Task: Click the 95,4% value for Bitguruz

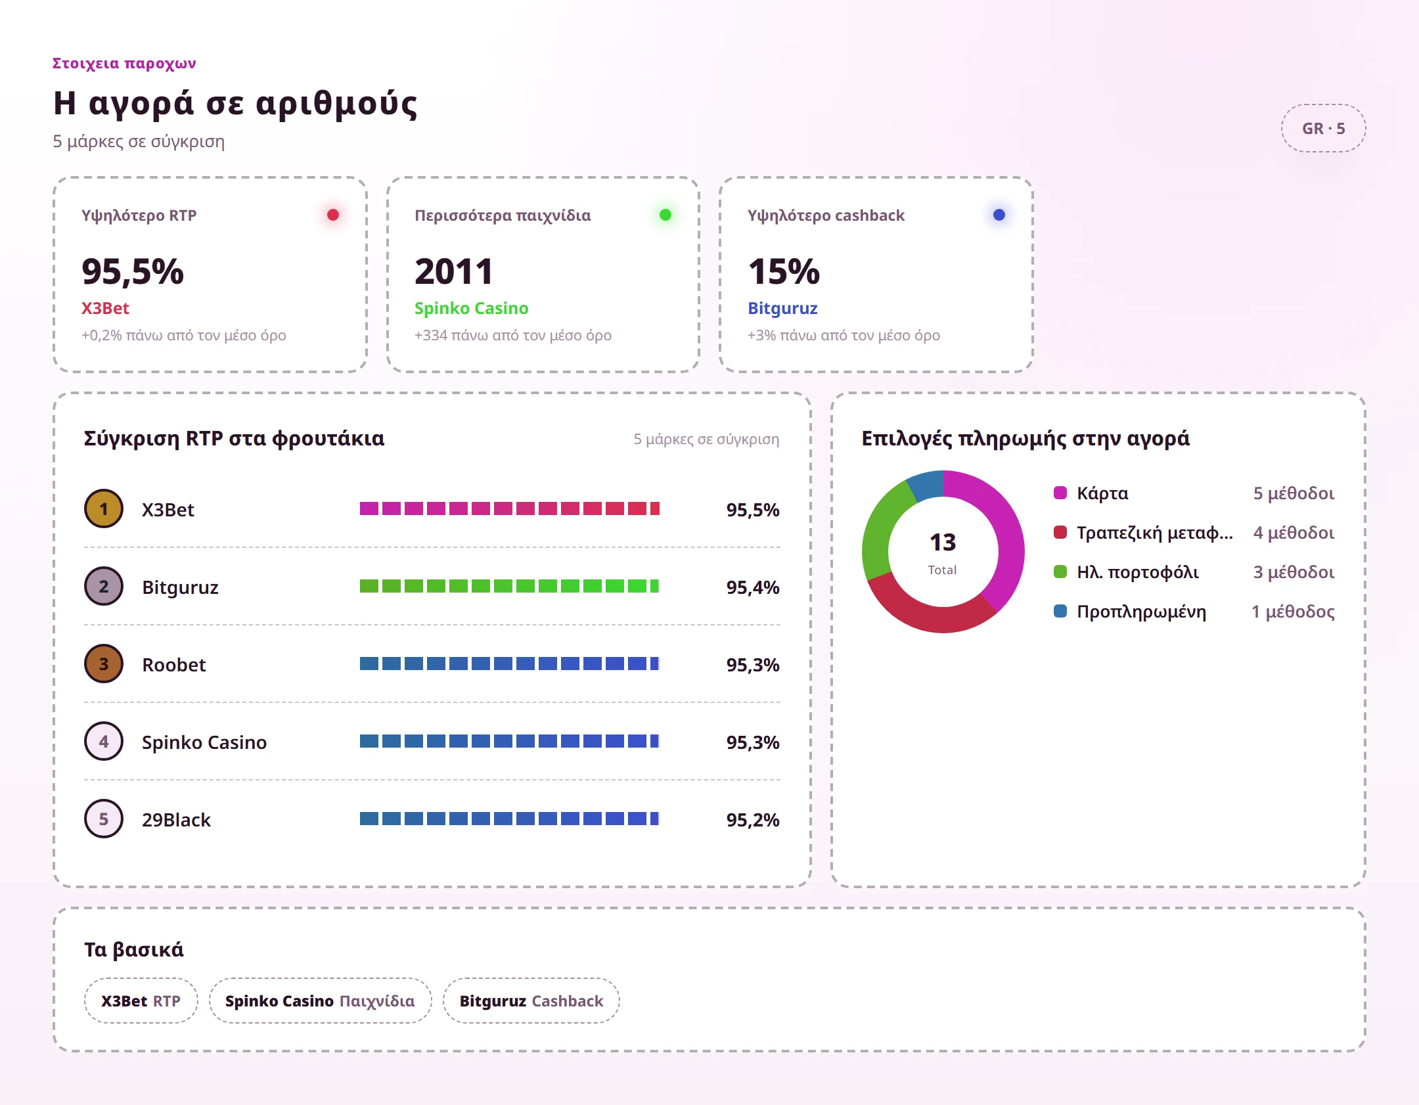Action: (753, 587)
